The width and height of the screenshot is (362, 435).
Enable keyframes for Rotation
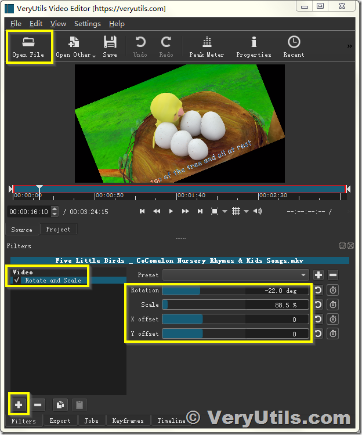click(333, 291)
